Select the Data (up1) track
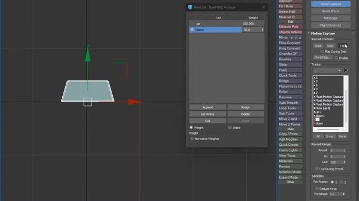 click(x=323, y=108)
